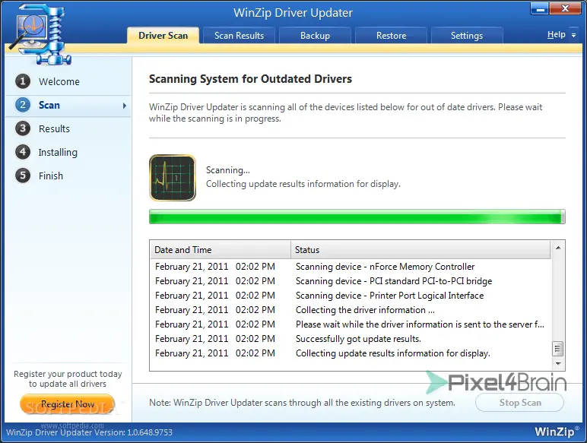Minimize the WinZip Driver Updater window
Viewport: 587px width, 443px height.
click(x=540, y=9)
